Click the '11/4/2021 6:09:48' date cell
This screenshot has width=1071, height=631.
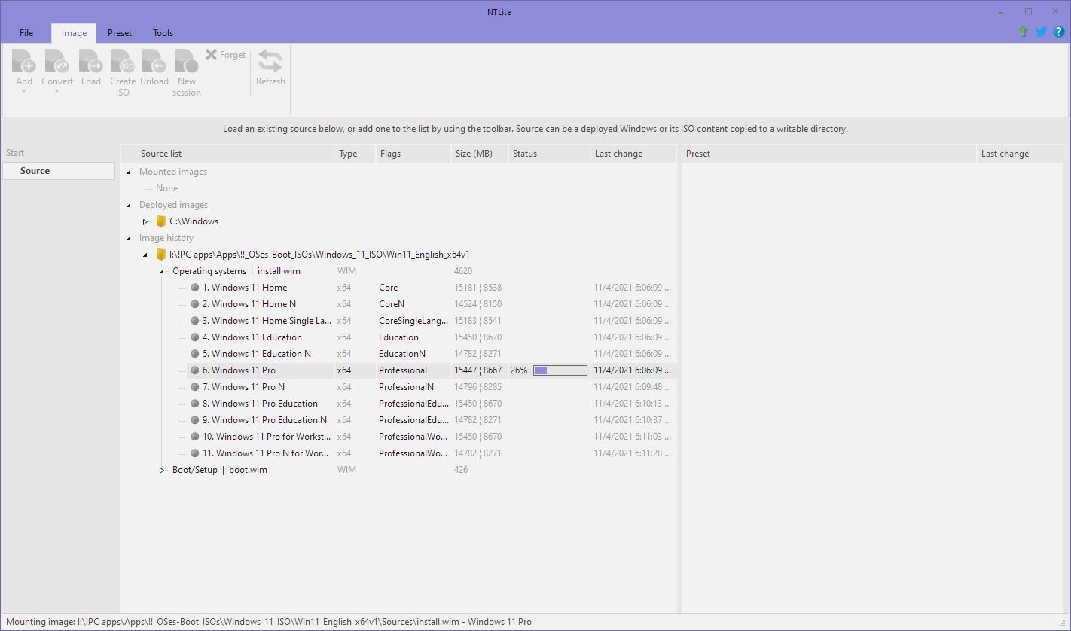click(632, 387)
